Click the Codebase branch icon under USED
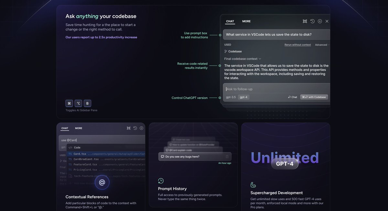This screenshot has width=388, height=211. point(226,51)
